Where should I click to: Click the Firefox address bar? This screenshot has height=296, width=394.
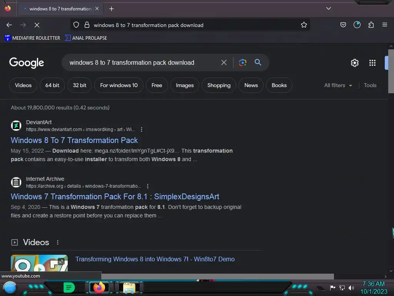coord(191,25)
